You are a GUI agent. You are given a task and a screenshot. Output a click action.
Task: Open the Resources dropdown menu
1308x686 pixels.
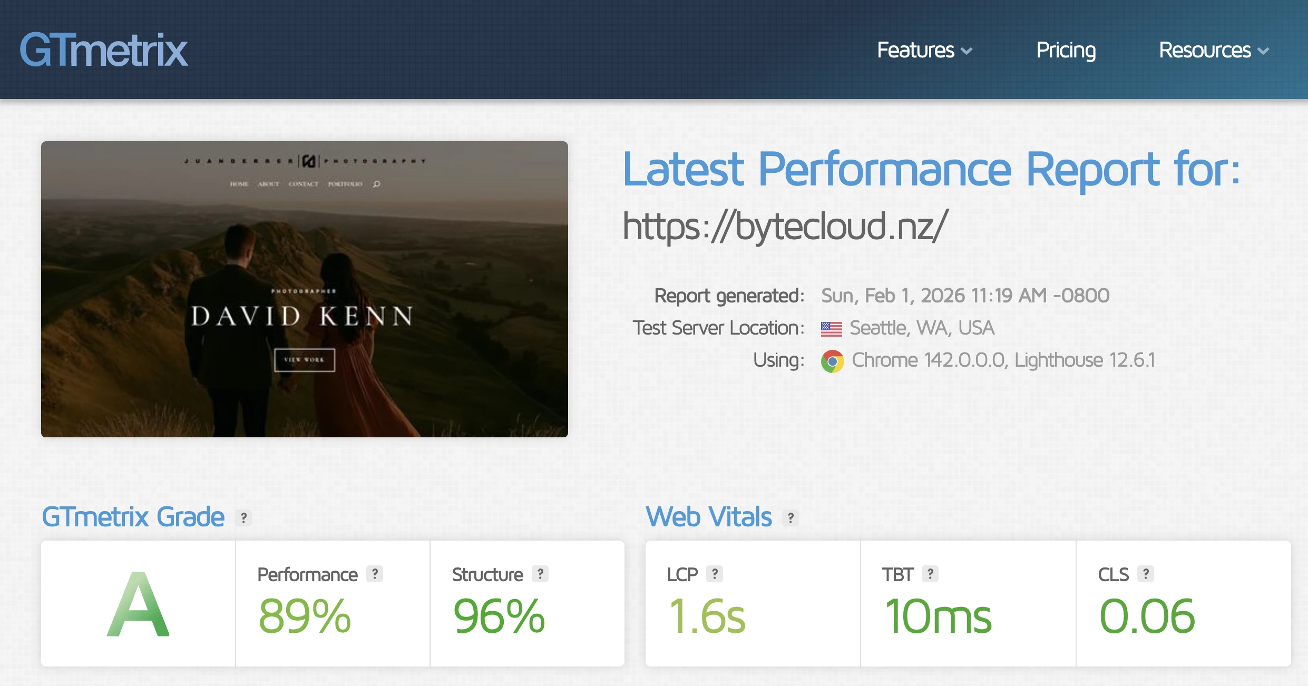(1206, 51)
